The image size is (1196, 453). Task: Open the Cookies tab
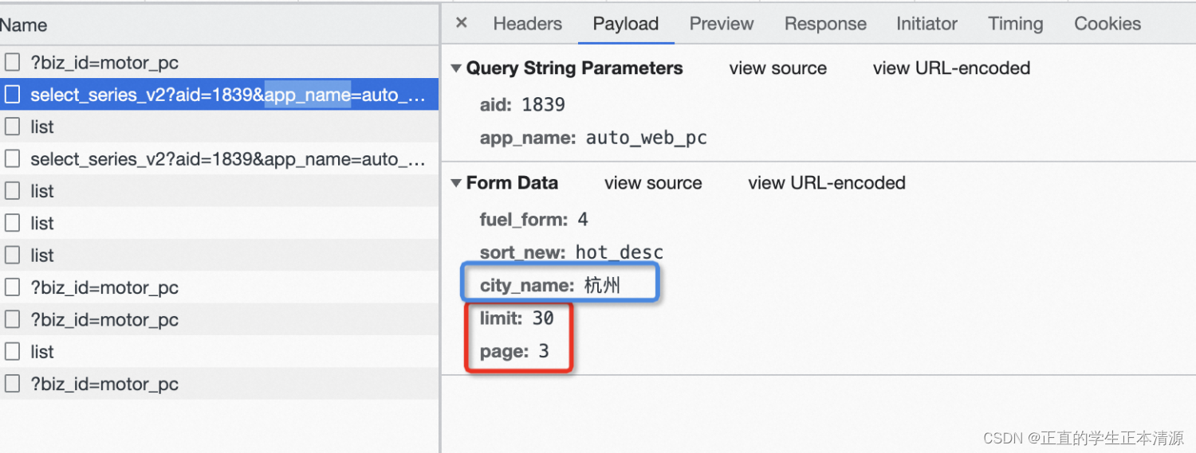(x=1107, y=24)
